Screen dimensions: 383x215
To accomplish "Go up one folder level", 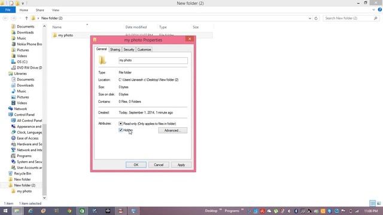I will tap(26, 19).
